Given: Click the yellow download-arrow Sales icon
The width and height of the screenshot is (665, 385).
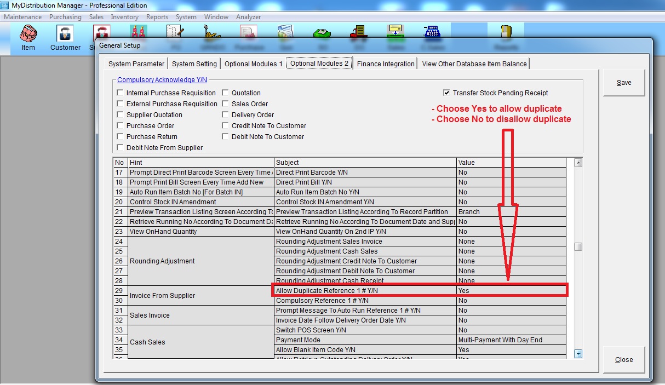Looking at the screenshot, I should pos(394,33).
